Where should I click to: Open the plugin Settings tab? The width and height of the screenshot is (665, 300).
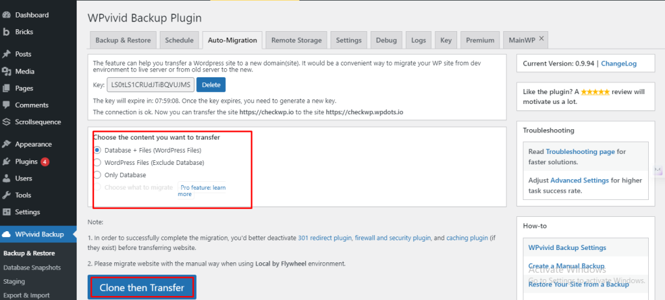(x=349, y=40)
